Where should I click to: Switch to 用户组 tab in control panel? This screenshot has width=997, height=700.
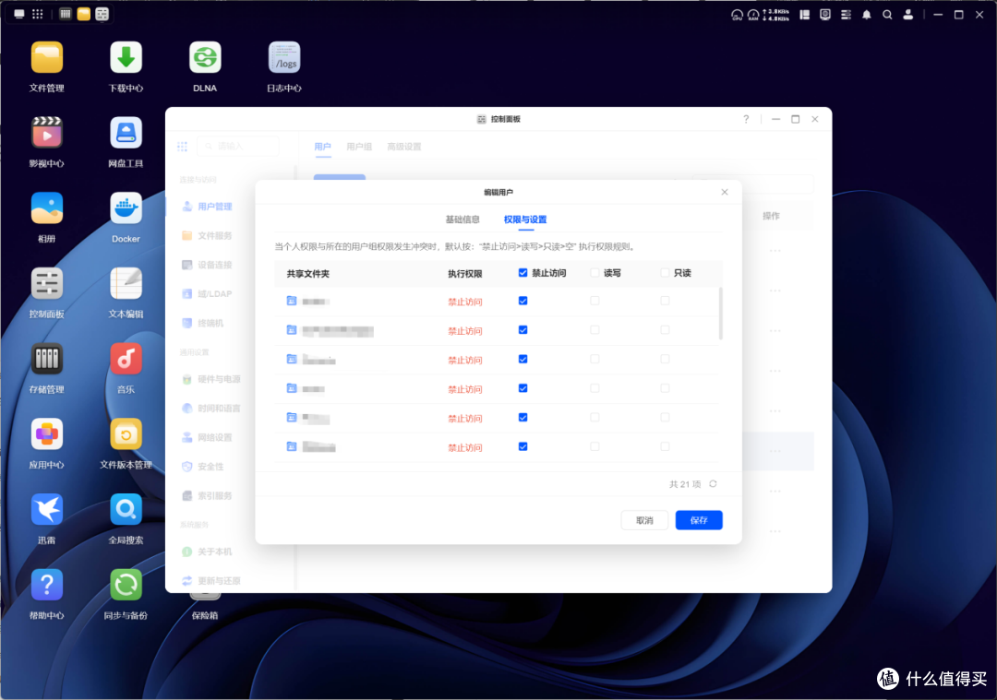[358, 147]
